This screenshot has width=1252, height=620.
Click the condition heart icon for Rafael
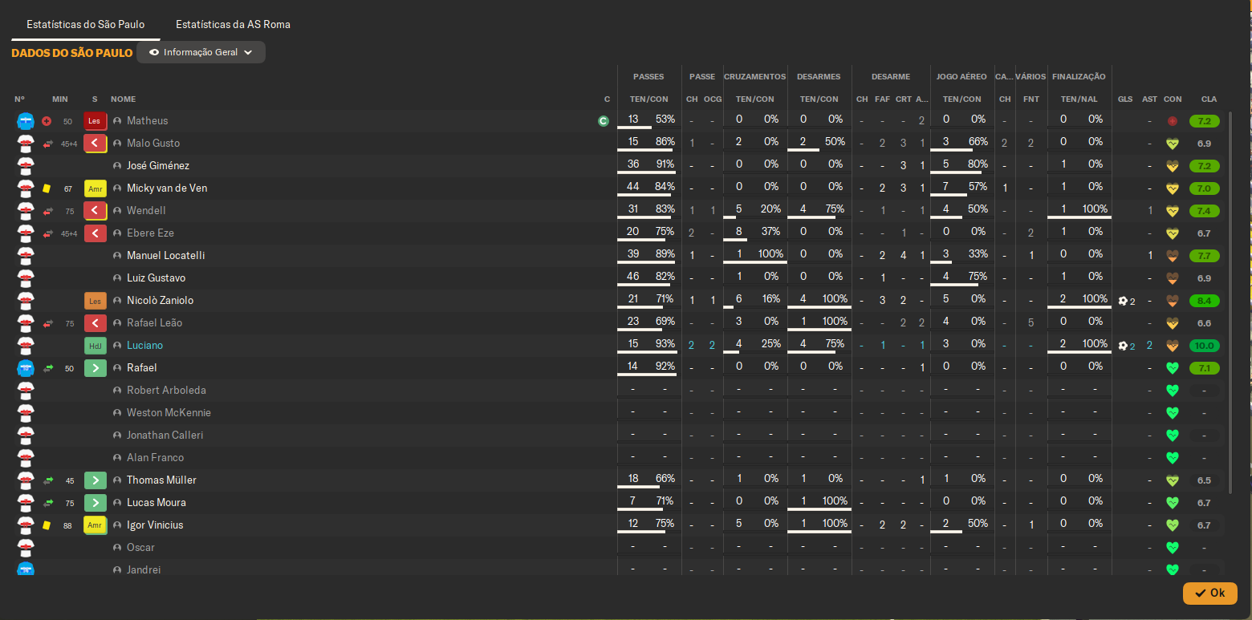[1173, 368]
